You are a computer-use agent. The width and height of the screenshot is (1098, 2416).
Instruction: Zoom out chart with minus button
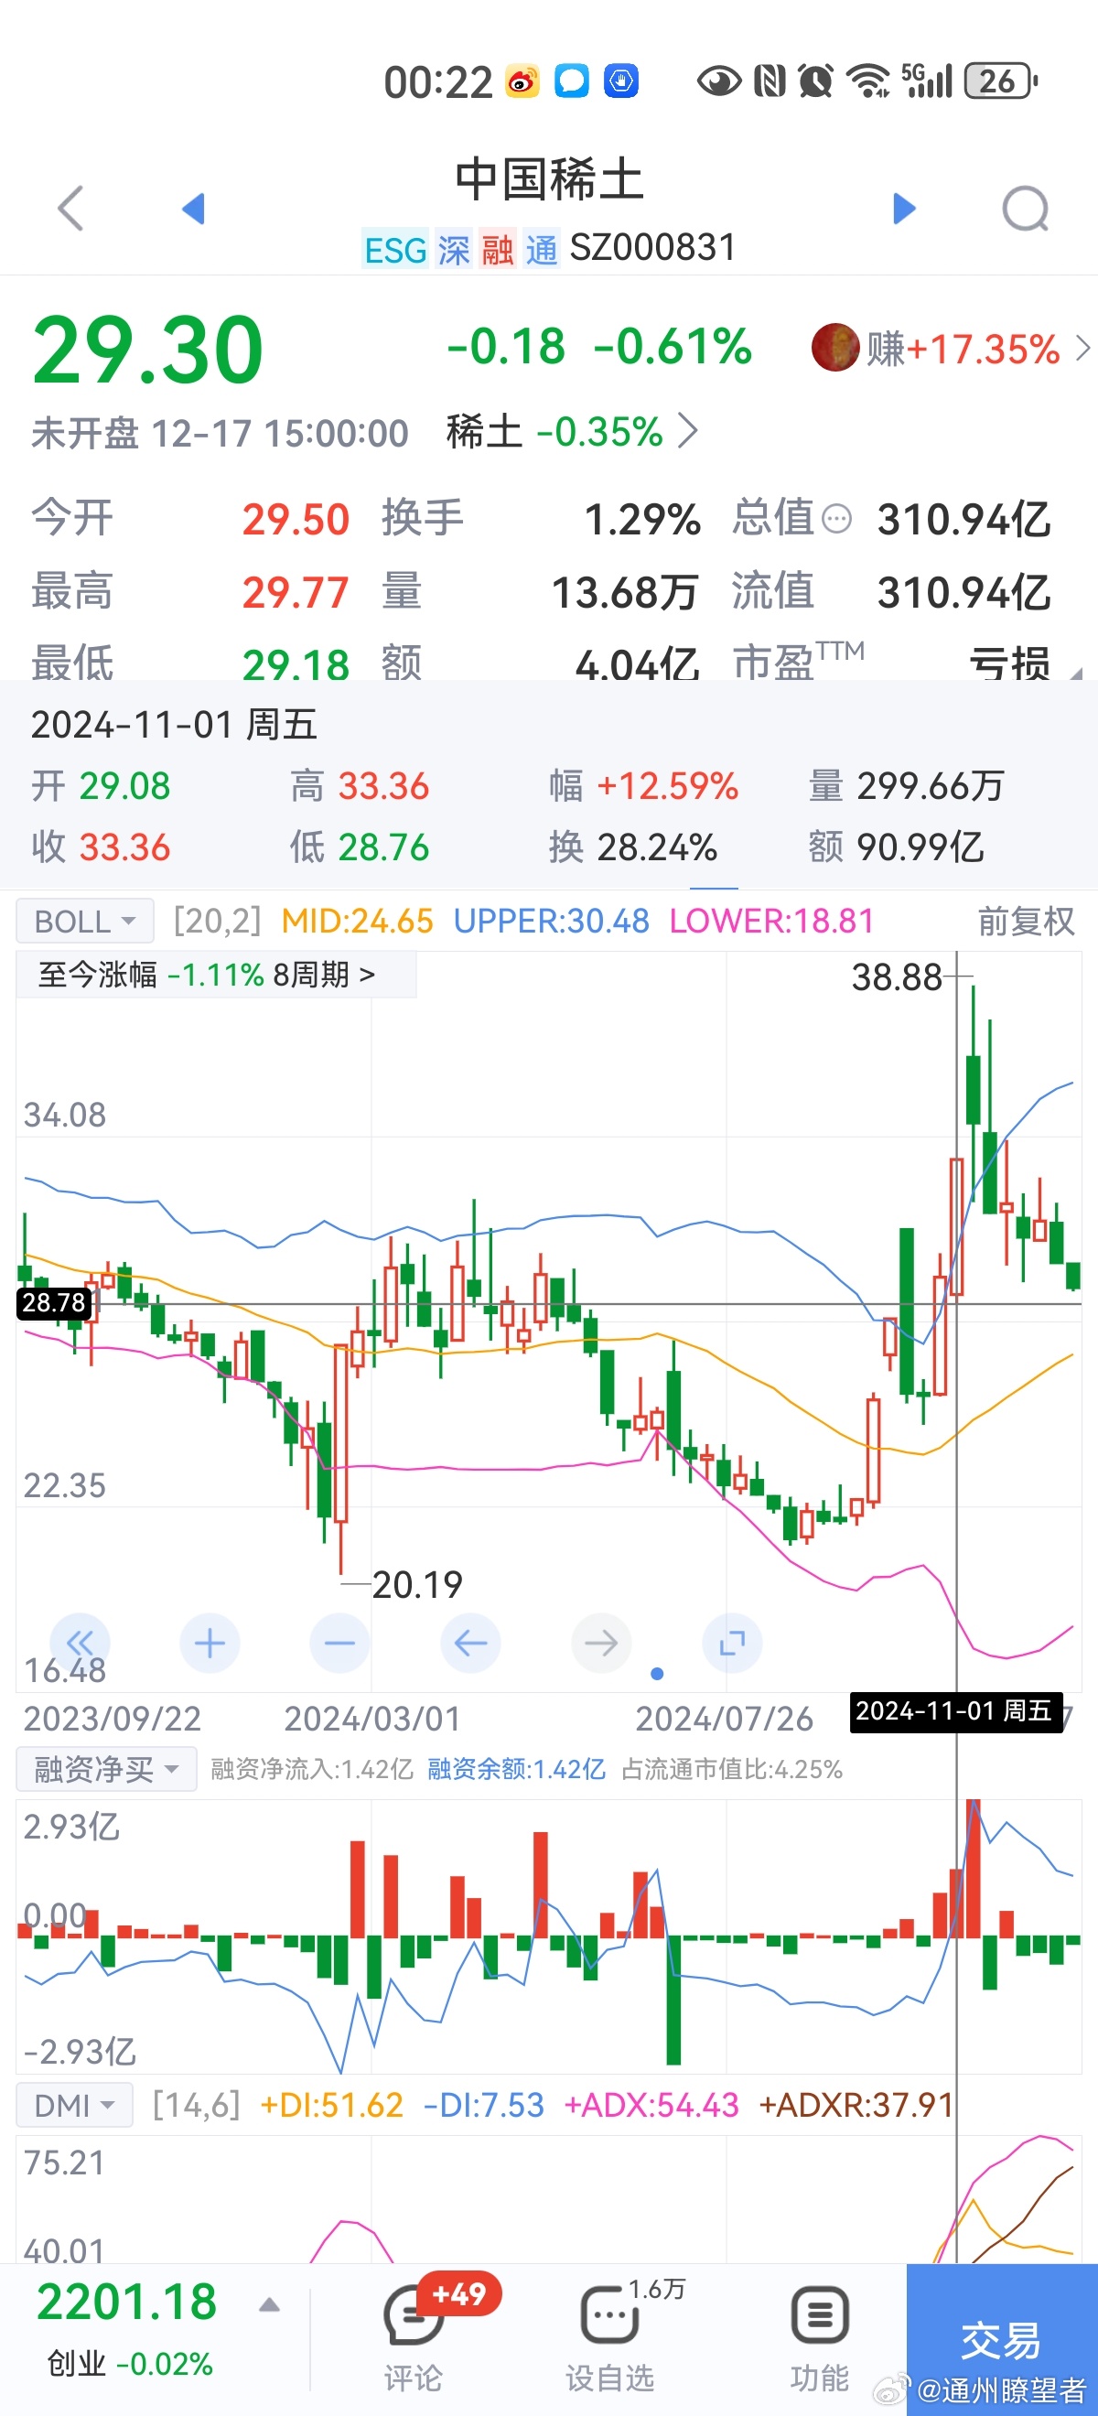pos(339,1643)
